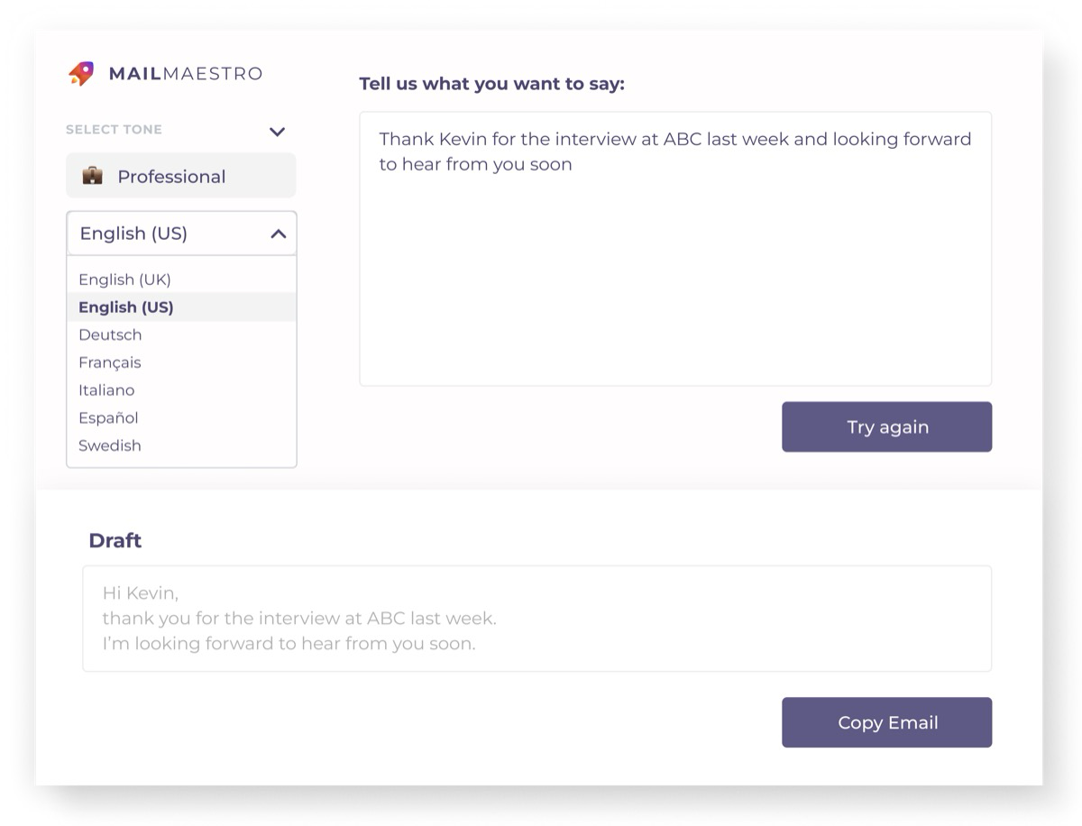1082x826 pixels.
Task: Click the SELECT TONE label
Action: click(114, 130)
